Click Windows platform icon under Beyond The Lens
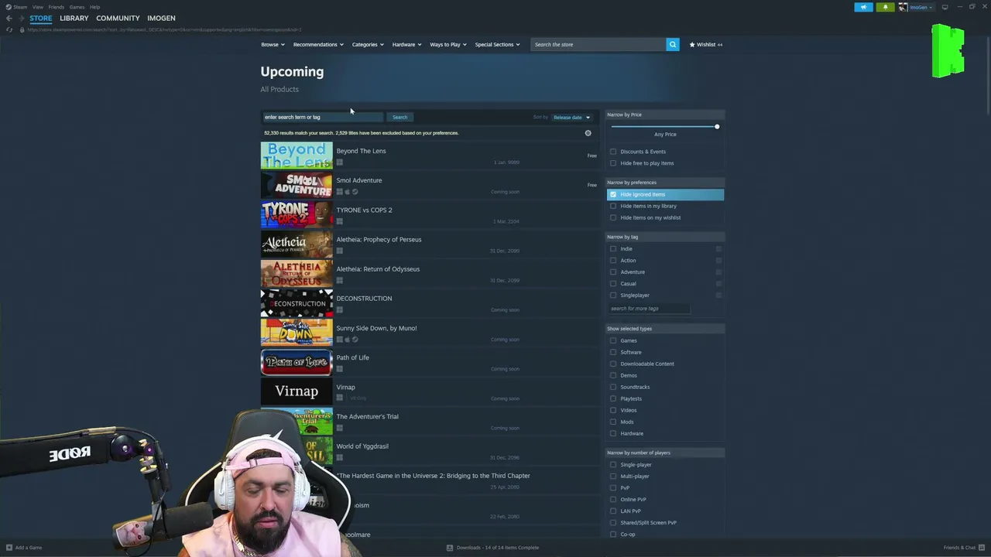This screenshot has width=991, height=557. pos(339,162)
